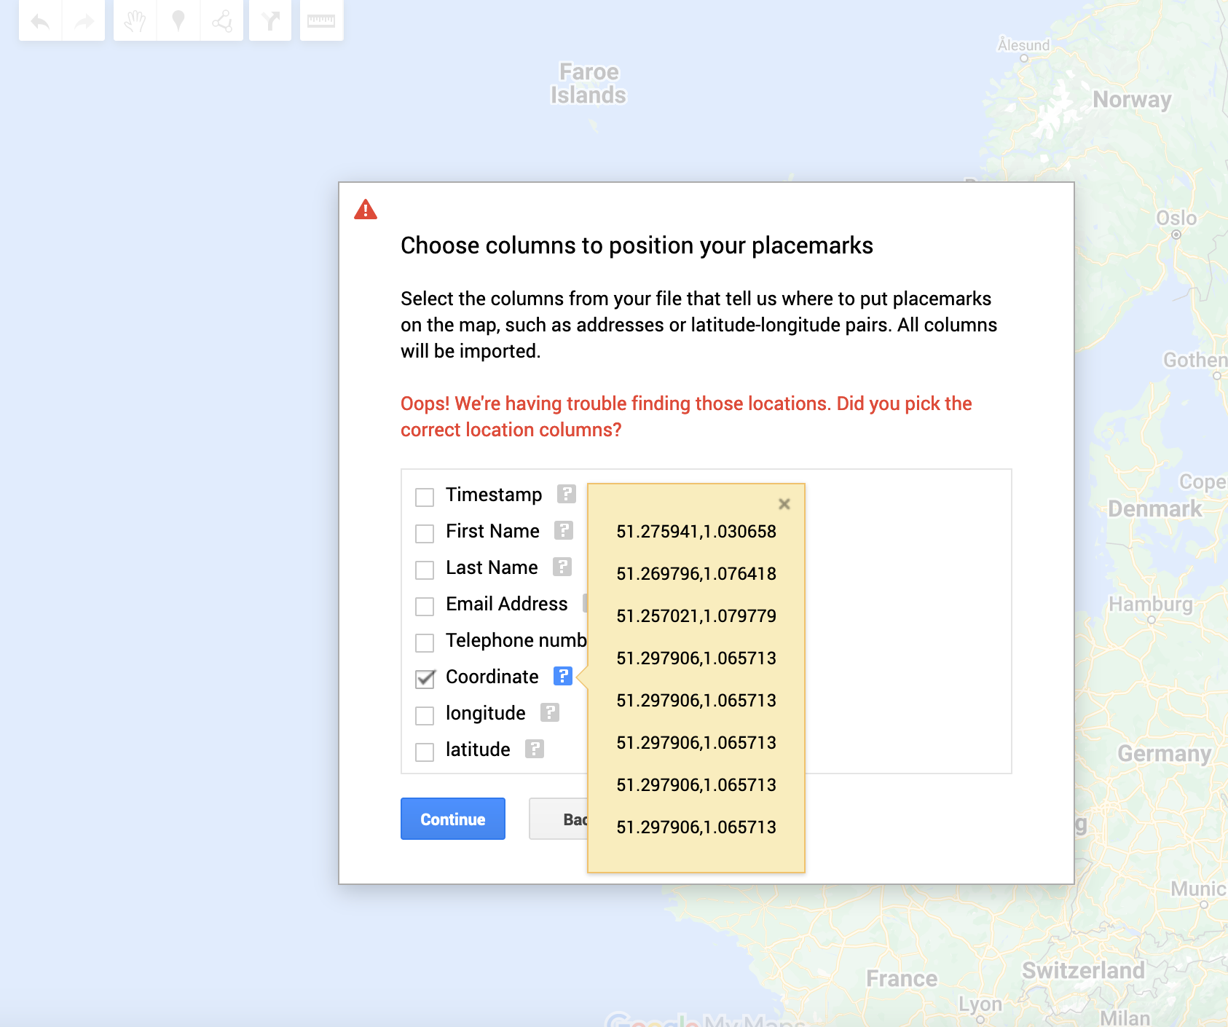Uncheck the Coordinate column checkbox
The image size is (1228, 1027).
(x=425, y=678)
